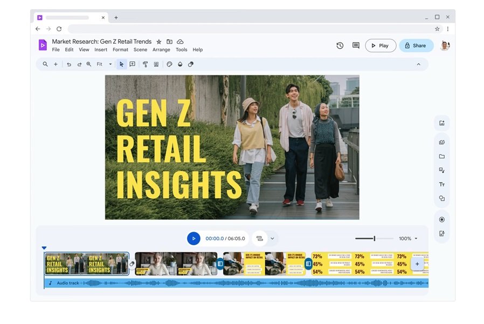Adjust the timeline zoom slider
Viewport: 484px width, 324px height.
pyautogui.click(x=374, y=238)
